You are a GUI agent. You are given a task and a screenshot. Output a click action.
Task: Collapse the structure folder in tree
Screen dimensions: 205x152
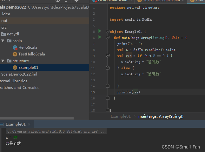3,61
